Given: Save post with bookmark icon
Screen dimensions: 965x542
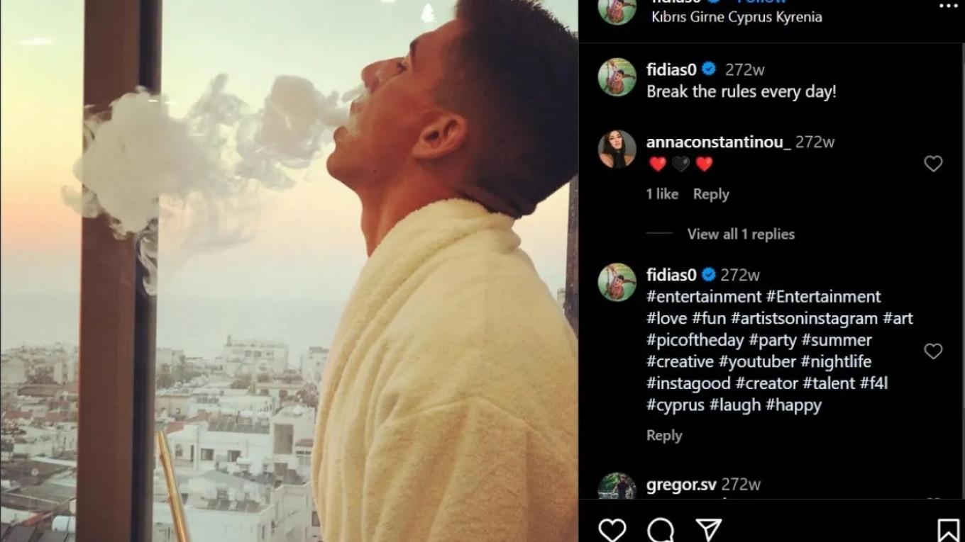Looking at the screenshot, I should point(948,529).
